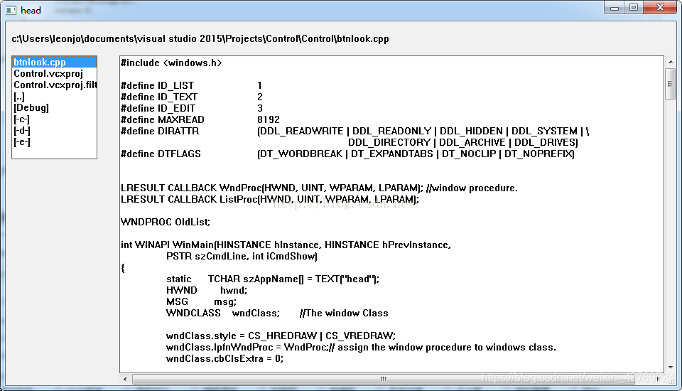The image size is (682, 391).
Task: Click the value 8192
Action: 269,119
